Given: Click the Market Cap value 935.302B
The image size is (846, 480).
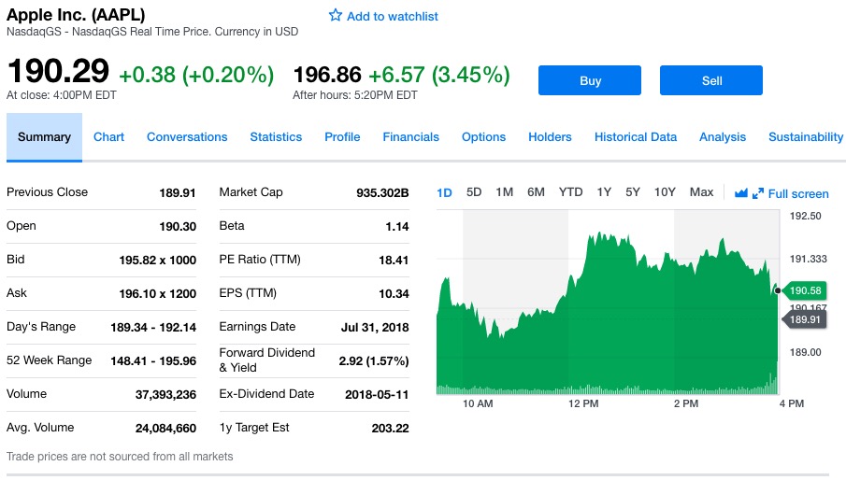Looking at the screenshot, I should (382, 193).
